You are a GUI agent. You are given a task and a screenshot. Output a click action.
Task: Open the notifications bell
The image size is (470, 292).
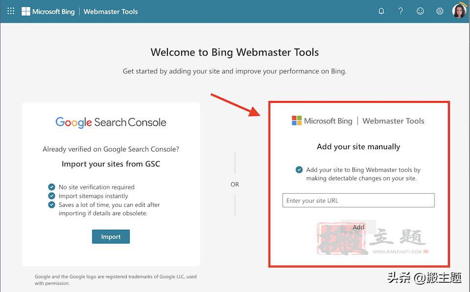(x=381, y=11)
